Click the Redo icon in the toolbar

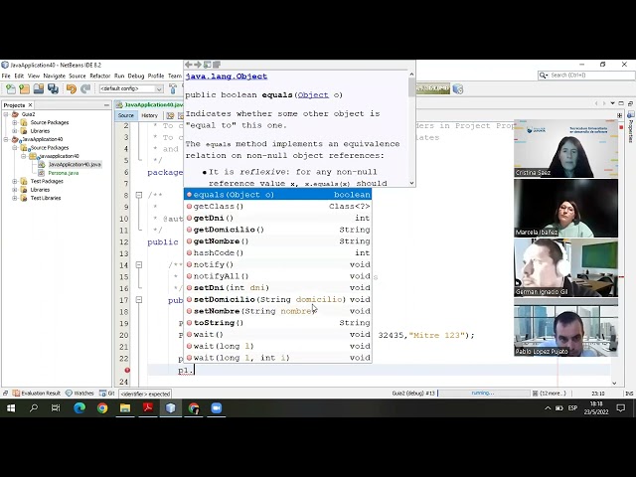[84, 88]
